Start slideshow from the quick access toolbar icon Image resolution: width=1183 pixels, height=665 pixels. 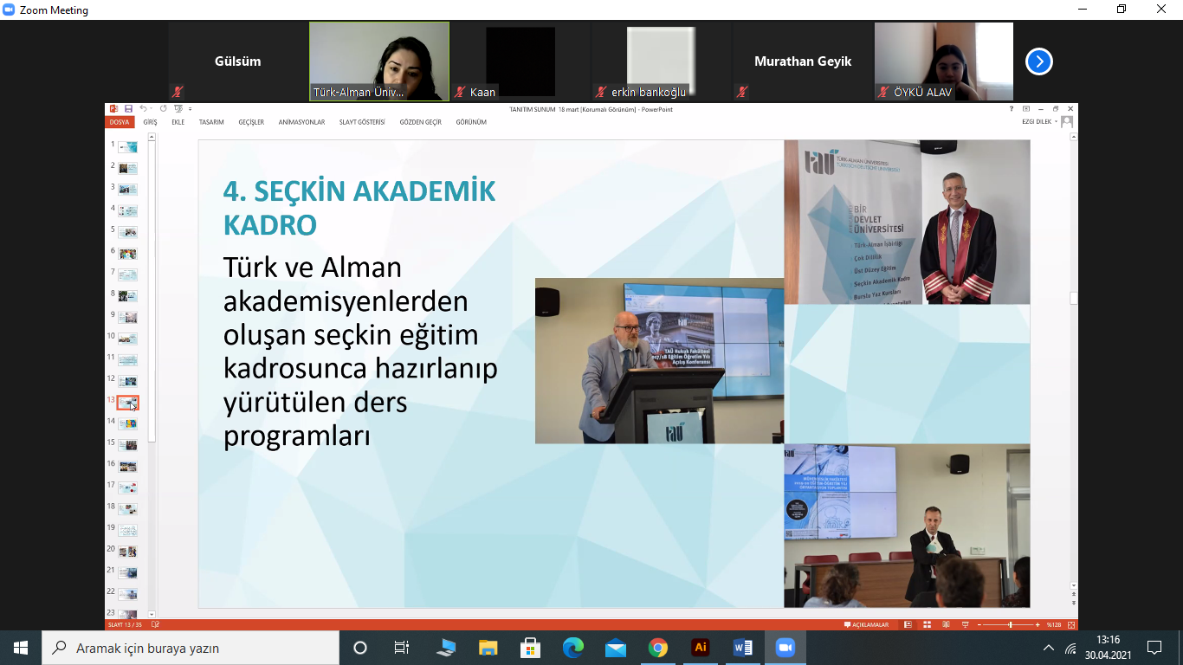pos(178,109)
